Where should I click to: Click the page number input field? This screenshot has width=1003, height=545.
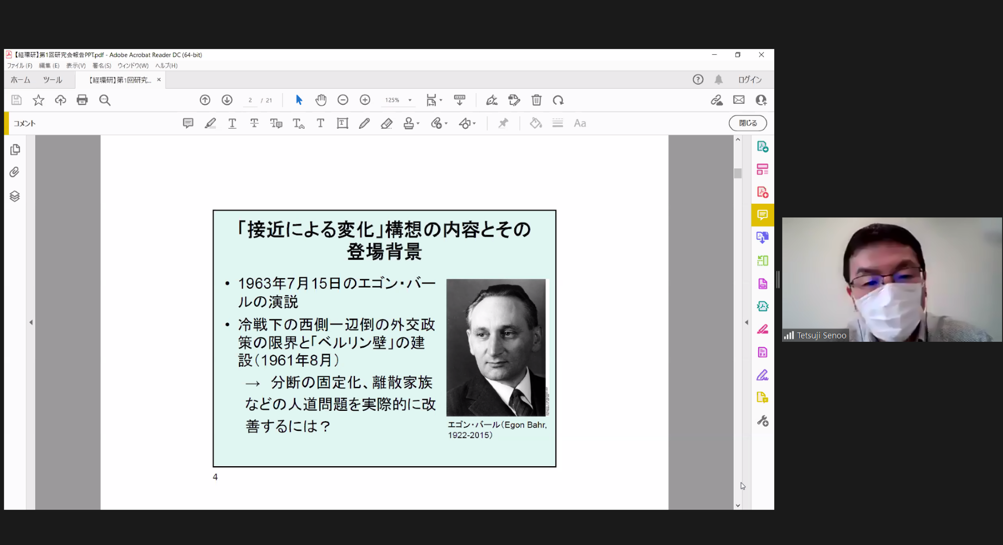pos(250,100)
